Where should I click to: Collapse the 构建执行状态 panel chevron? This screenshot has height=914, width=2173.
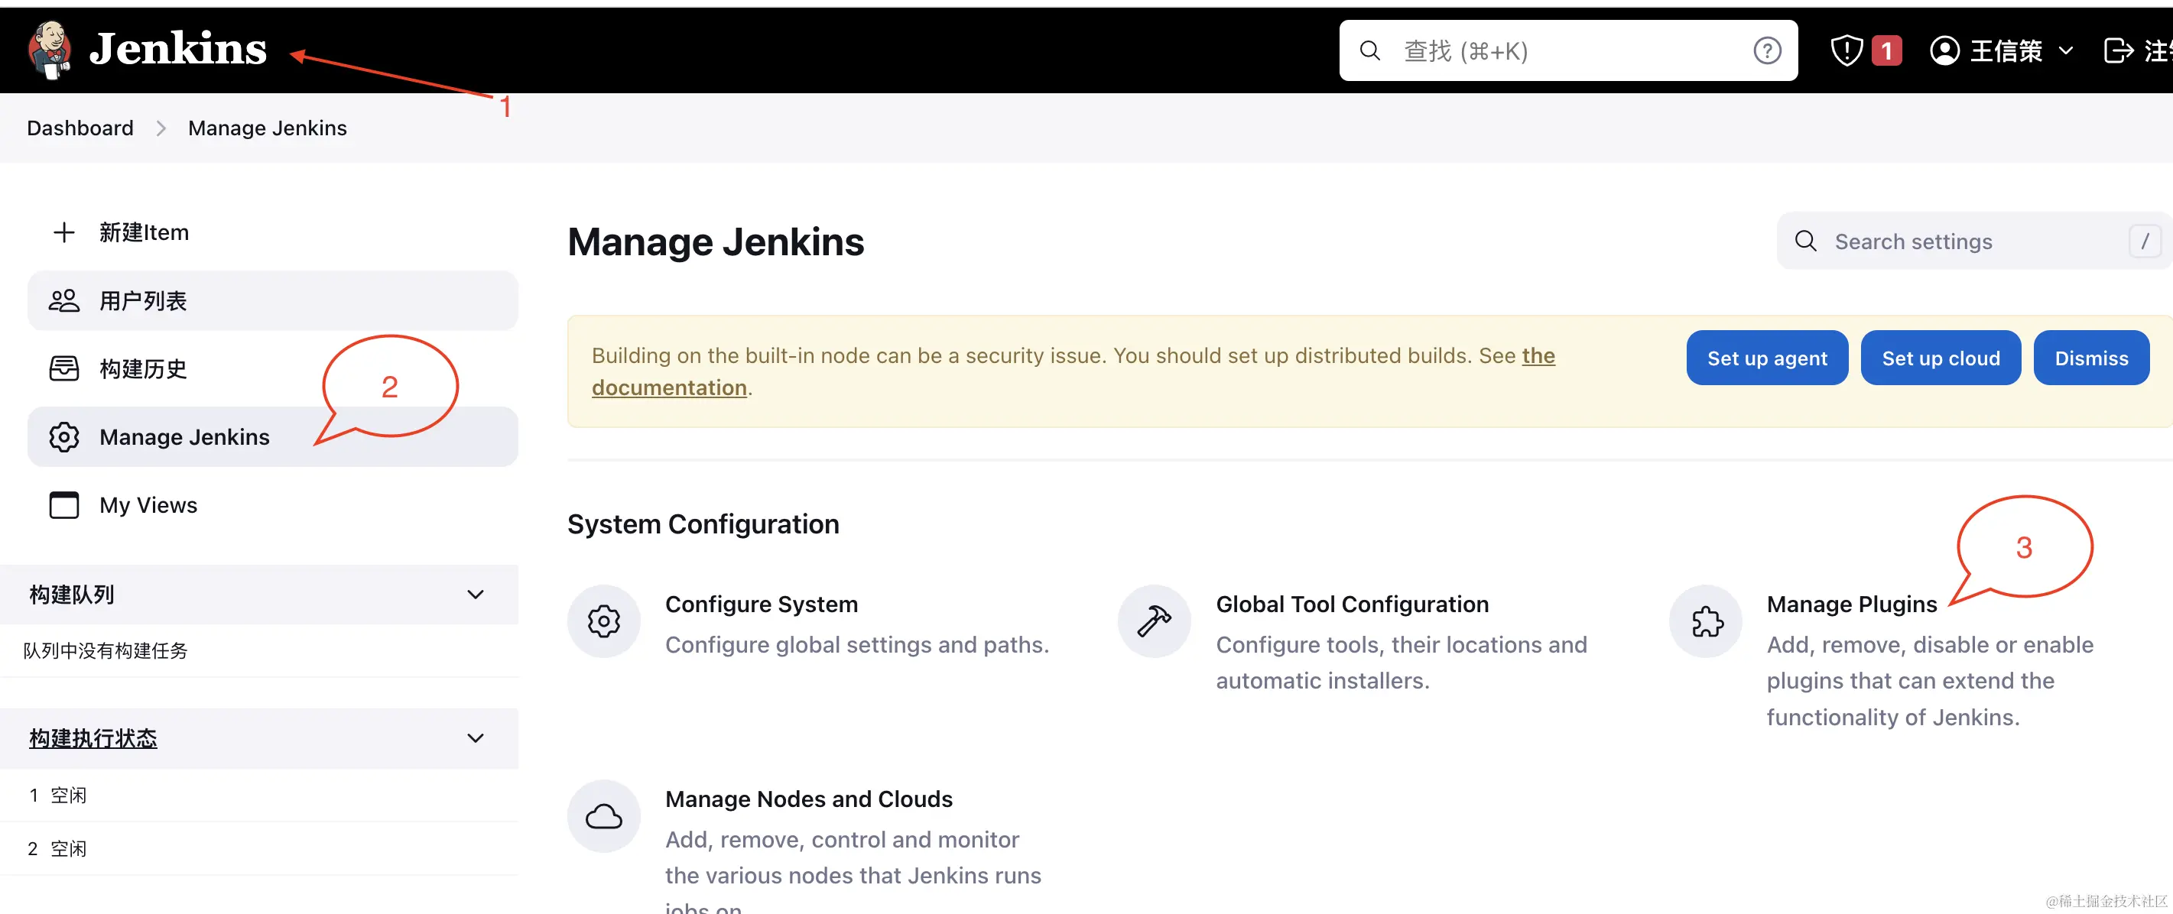(x=475, y=737)
